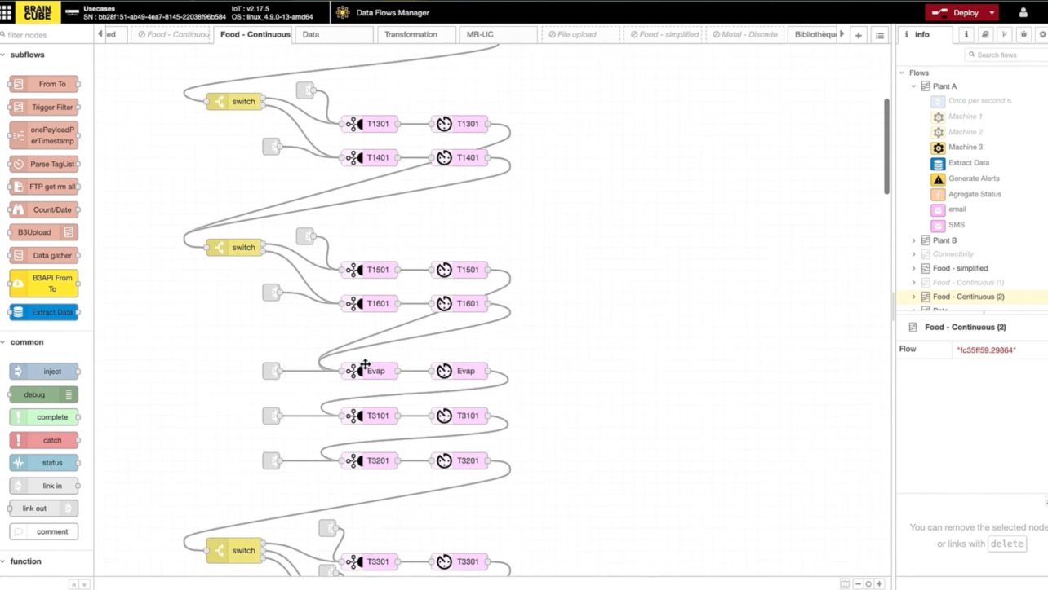Toggle the canvas navigator map view
This screenshot has height=590, width=1048.
pos(845,583)
